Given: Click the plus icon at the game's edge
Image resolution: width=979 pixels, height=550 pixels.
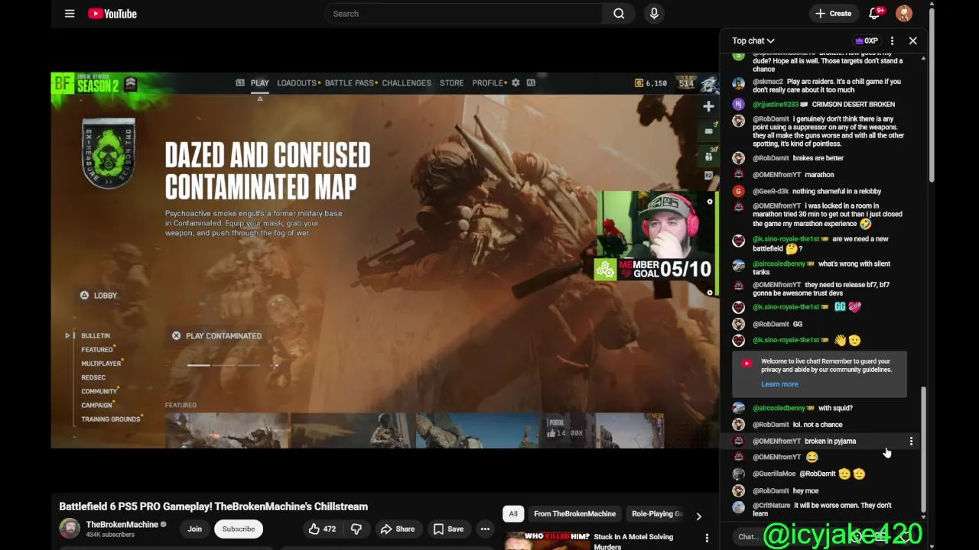Looking at the screenshot, I should [x=708, y=106].
